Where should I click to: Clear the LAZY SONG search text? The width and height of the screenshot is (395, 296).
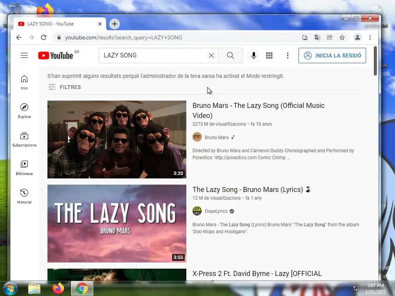click(x=211, y=55)
